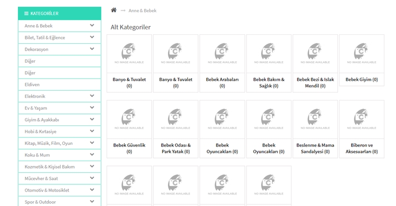Click Bebek Güvenlik placeholder image
The image size is (396, 206).
(129, 120)
